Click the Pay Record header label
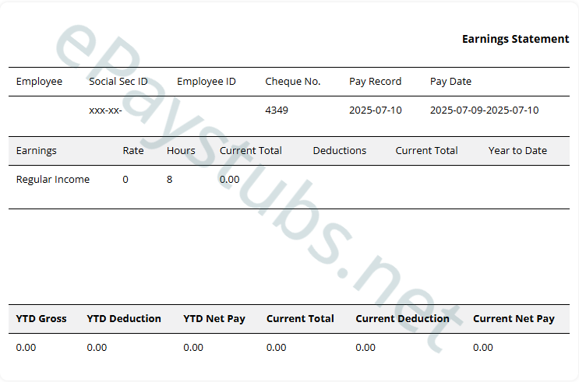 375,82
